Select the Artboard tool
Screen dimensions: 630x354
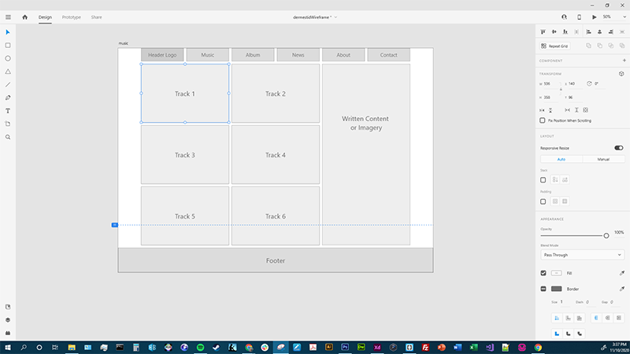pos(8,124)
